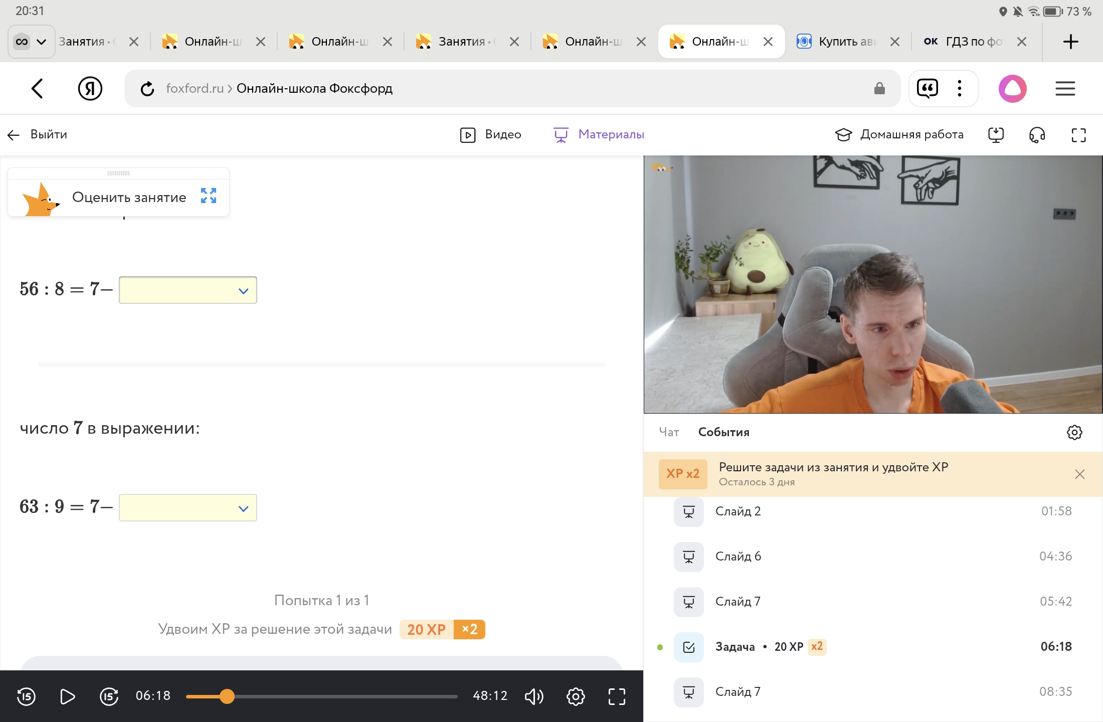Image resolution: width=1103 pixels, height=722 pixels.
Task: Open the three-dot browser options
Action: 960,89
